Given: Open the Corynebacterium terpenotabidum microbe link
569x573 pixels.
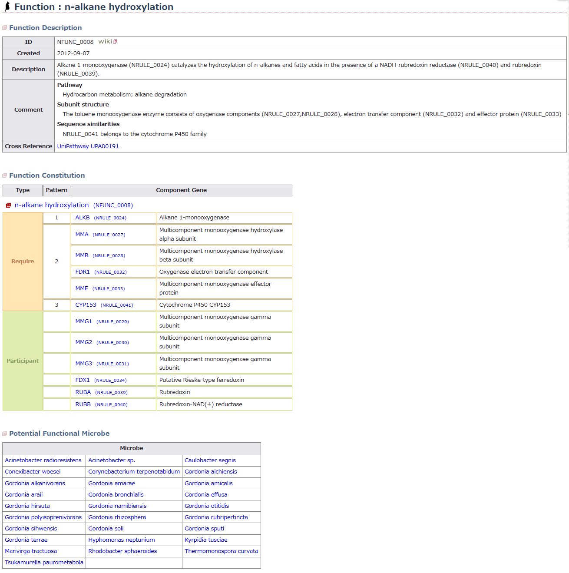Looking at the screenshot, I should (134, 472).
